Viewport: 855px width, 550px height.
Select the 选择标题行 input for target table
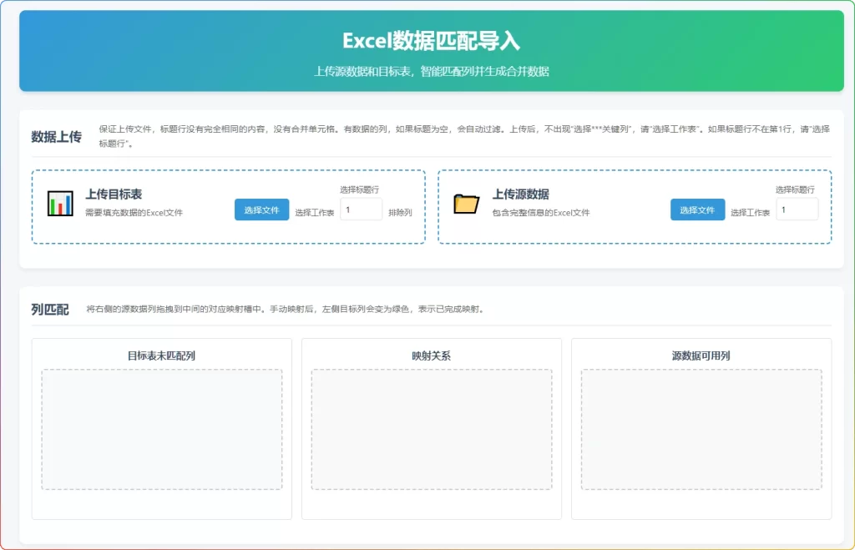pyautogui.click(x=361, y=209)
